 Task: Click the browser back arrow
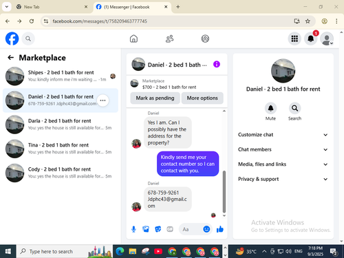point(8,21)
